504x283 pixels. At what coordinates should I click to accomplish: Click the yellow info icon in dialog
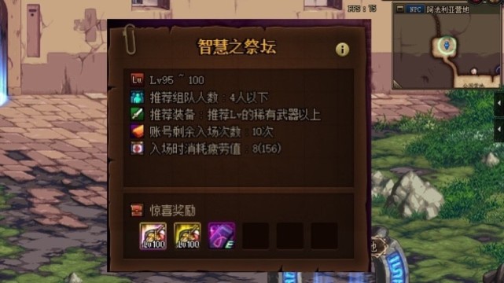tap(342, 50)
